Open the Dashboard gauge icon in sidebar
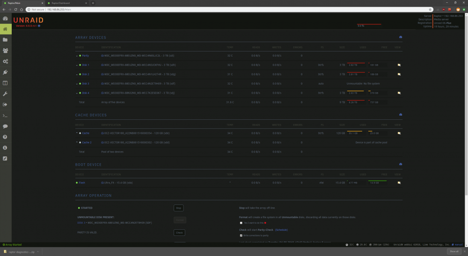Viewport: 468px width, 256px height. (x=5, y=18)
